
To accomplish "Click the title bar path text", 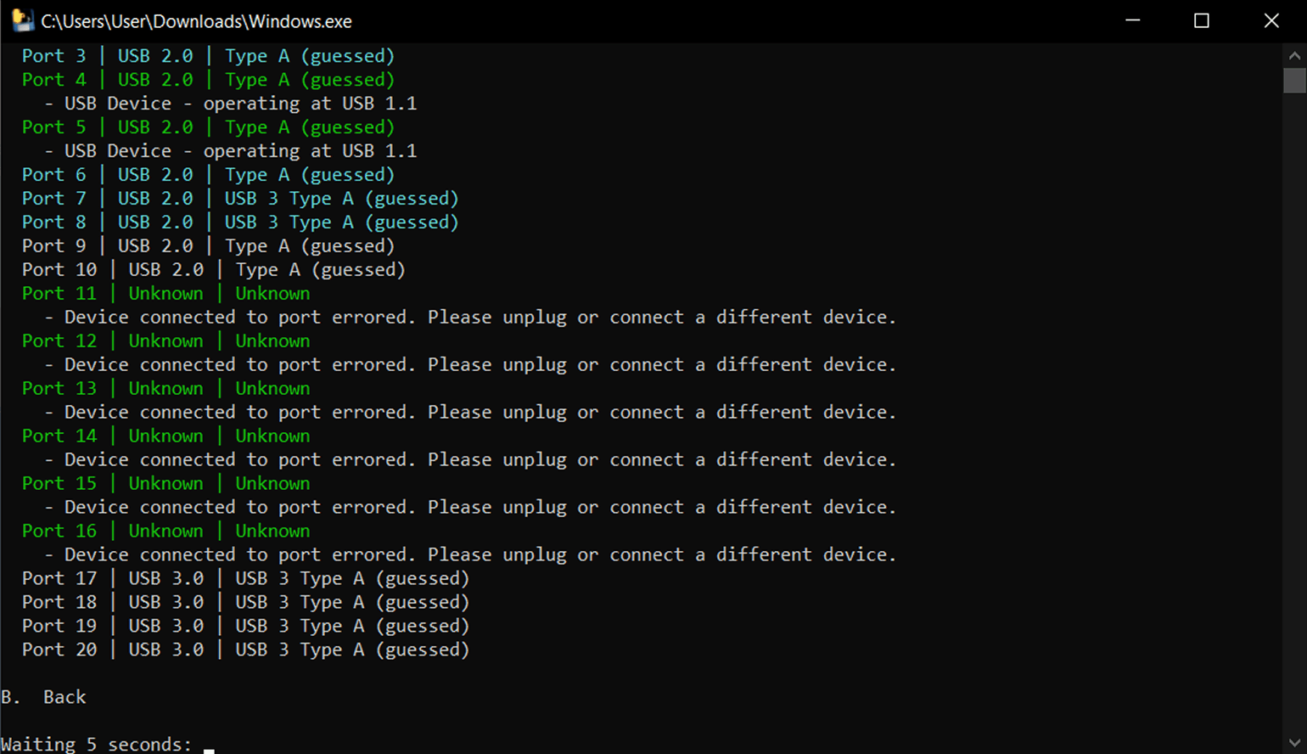I will (196, 21).
